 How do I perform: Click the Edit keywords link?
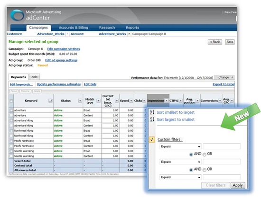coord(21,84)
